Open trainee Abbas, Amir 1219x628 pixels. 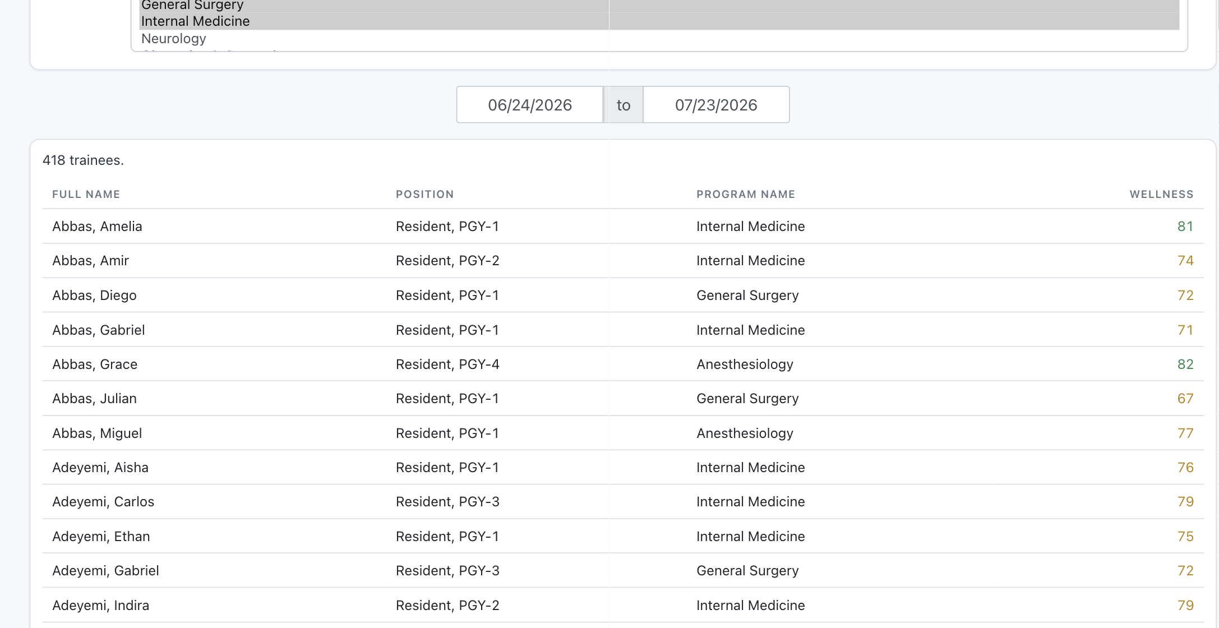click(x=91, y=261)
